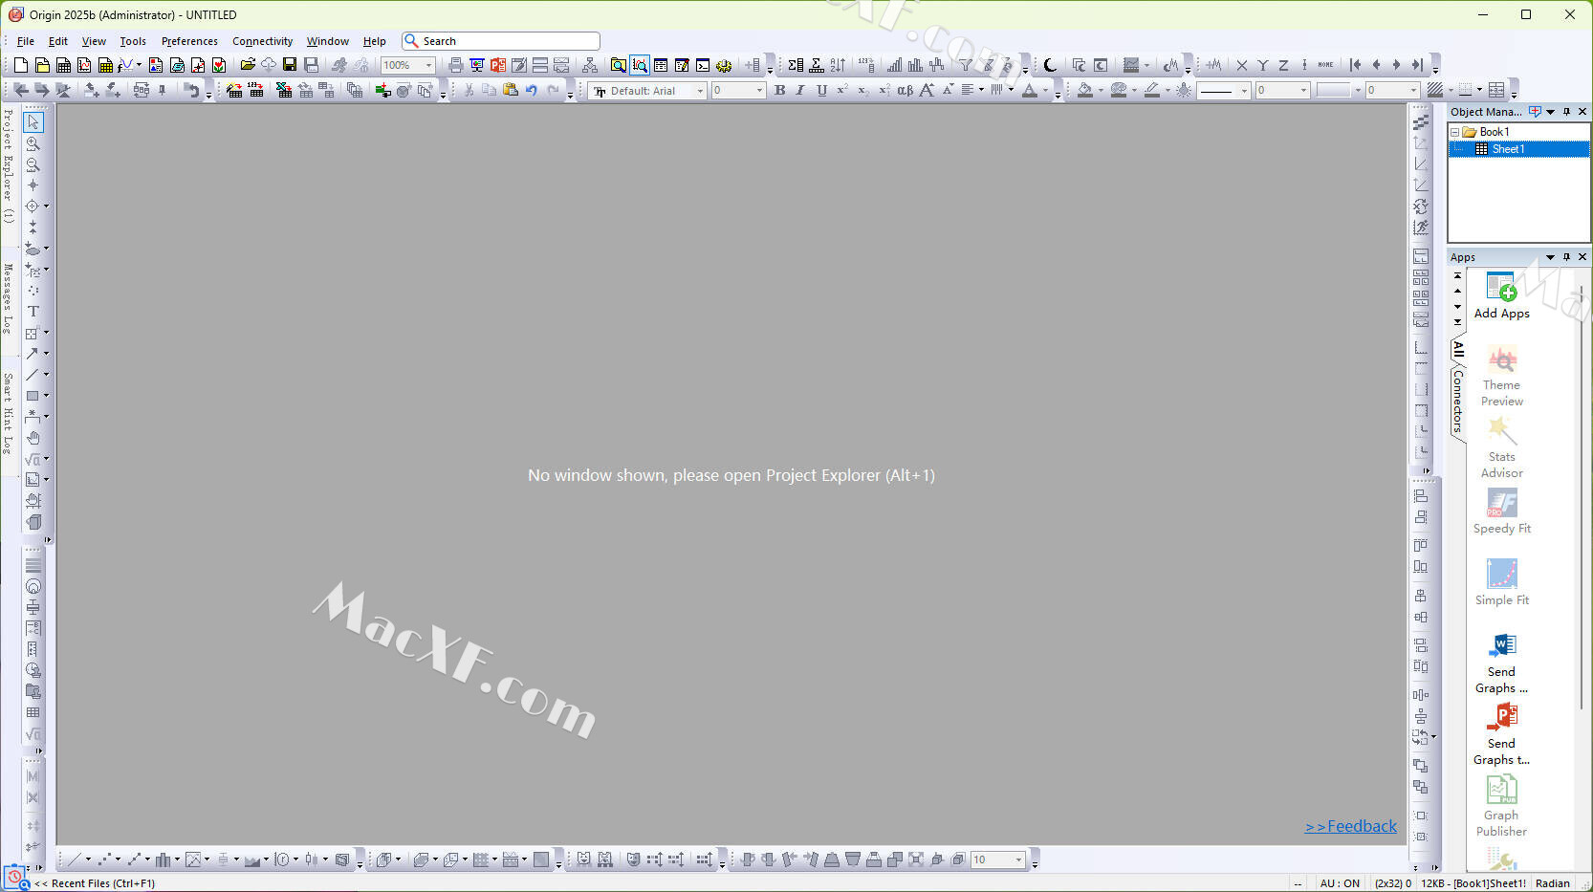The width and height of the screenshot is (1593, 892).
Task: Click the Cut scissors icon
Action: pyautogui.click(x=469, y=90)
